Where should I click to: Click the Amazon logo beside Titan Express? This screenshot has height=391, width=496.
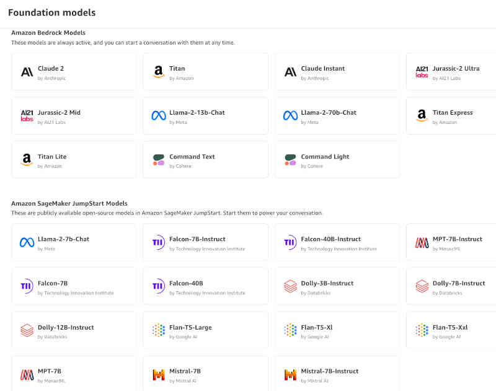pos(422,116)
